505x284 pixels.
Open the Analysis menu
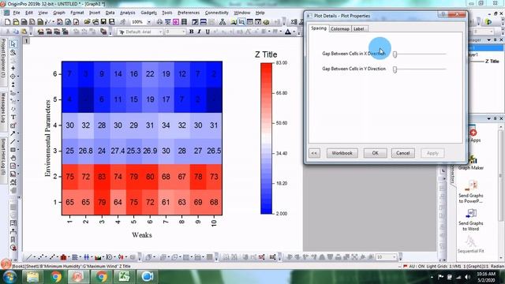coord(128,13)
